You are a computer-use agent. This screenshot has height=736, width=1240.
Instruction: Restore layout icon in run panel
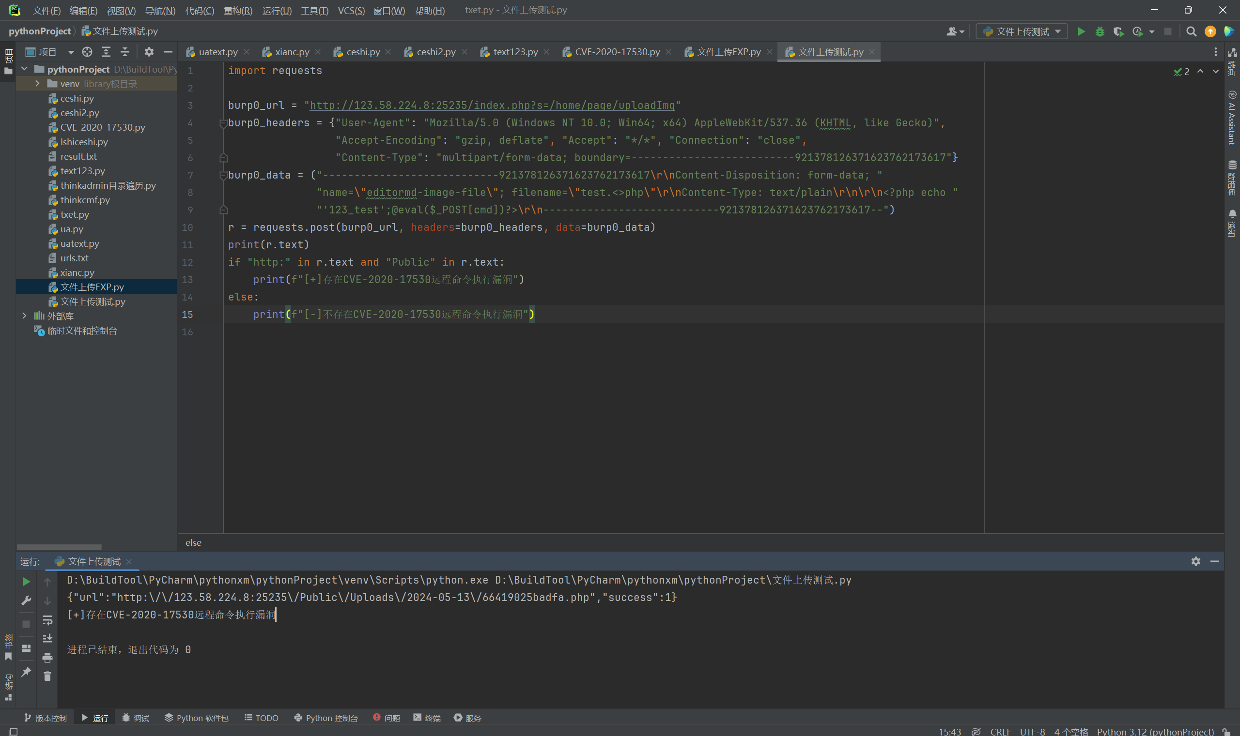[26, 648]
